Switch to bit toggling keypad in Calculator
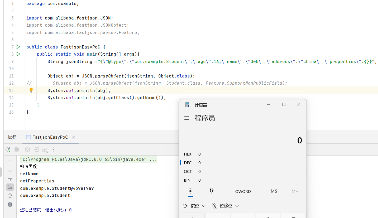This screenshot has height=218, width=378. (212, 191)
